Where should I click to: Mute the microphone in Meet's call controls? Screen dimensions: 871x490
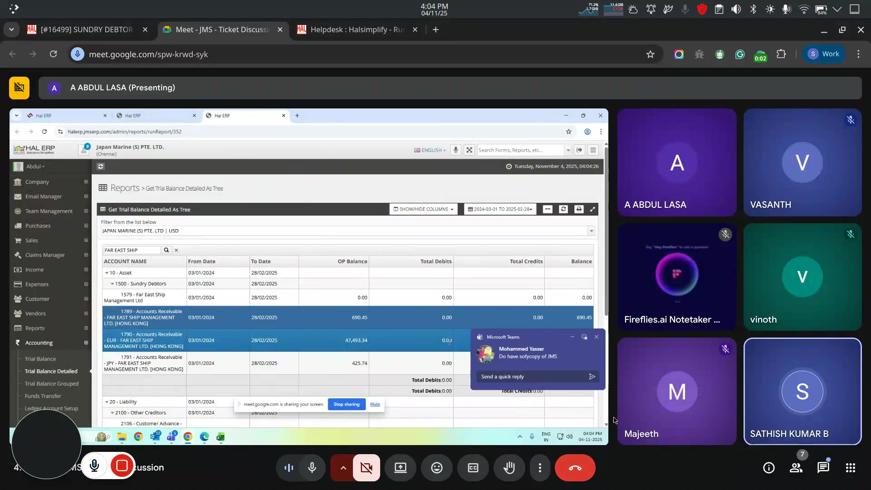pyautogui.click(x=312, y=468)
